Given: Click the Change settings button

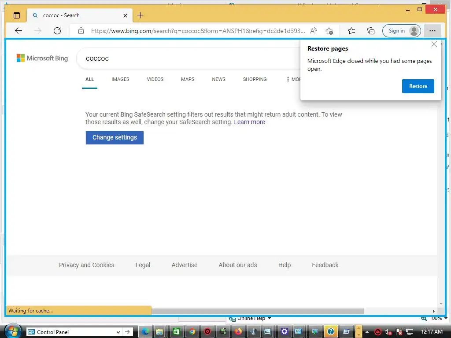Looking at the screenshot, I should click(115, 138).
